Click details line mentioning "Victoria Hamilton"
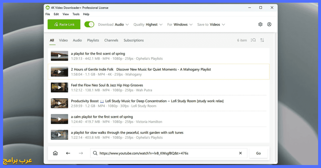Image resolution: width=321 pixels, height=168 pixels. click(x=117, y=122)
